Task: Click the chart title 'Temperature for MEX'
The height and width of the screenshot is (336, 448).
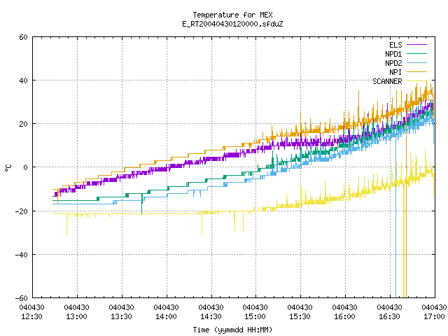Action: coord(232,15)
